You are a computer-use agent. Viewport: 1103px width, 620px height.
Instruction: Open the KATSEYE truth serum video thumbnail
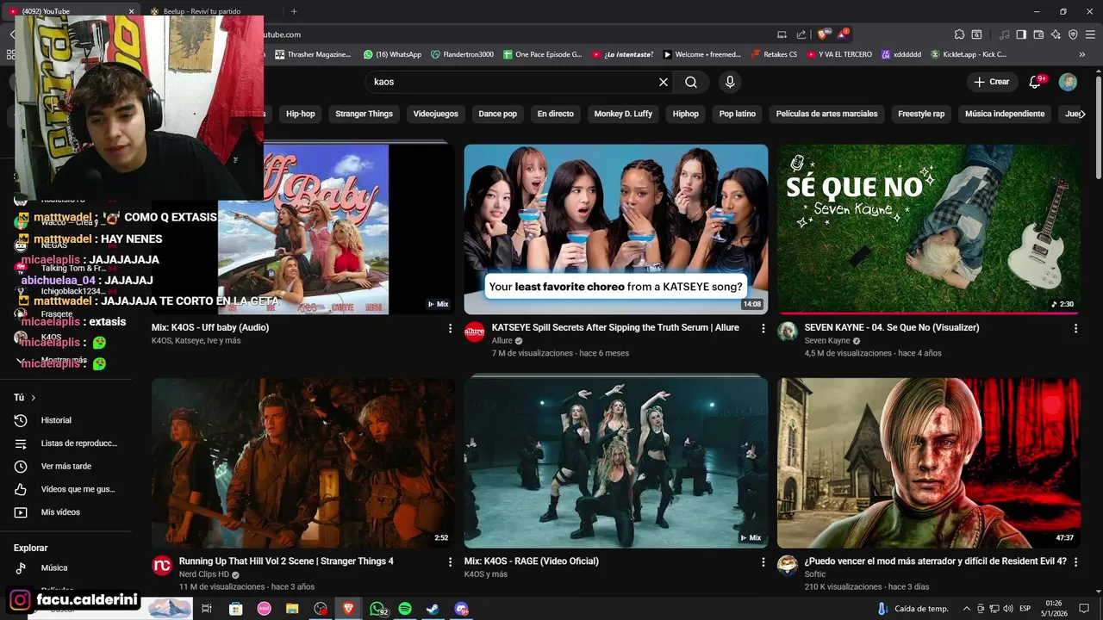click(x=616, y=229)
